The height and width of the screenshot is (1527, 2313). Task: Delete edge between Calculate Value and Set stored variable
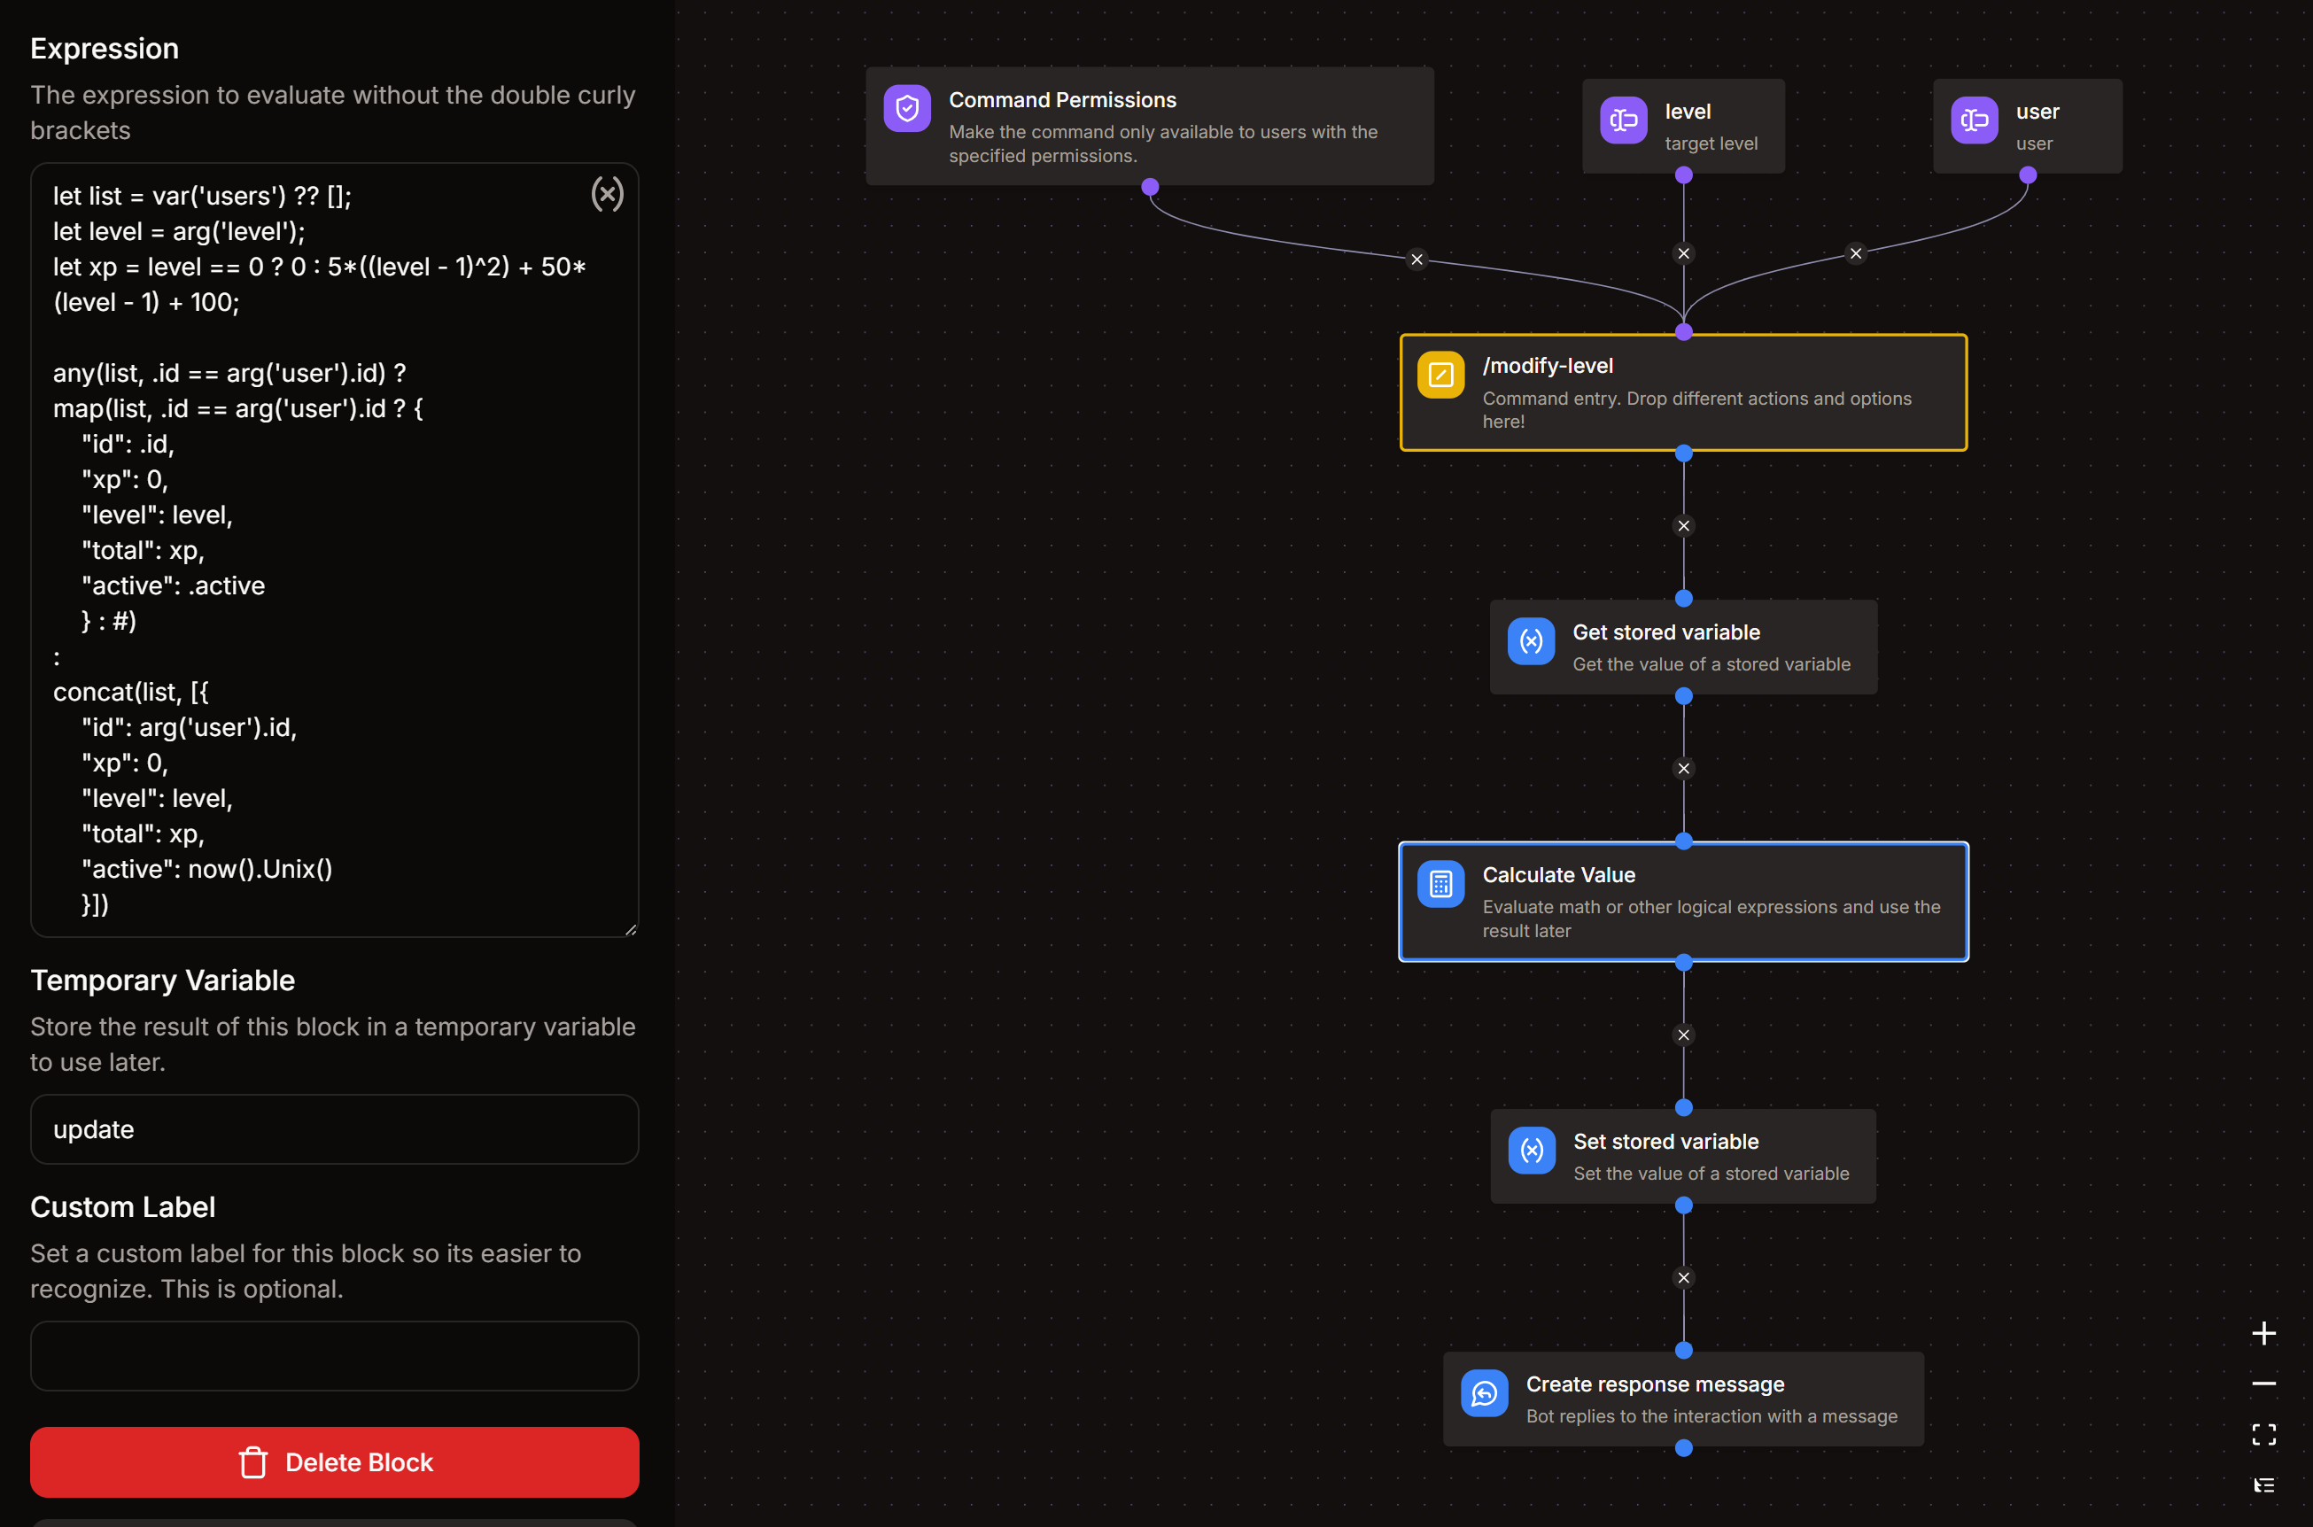point(1683,1035)
